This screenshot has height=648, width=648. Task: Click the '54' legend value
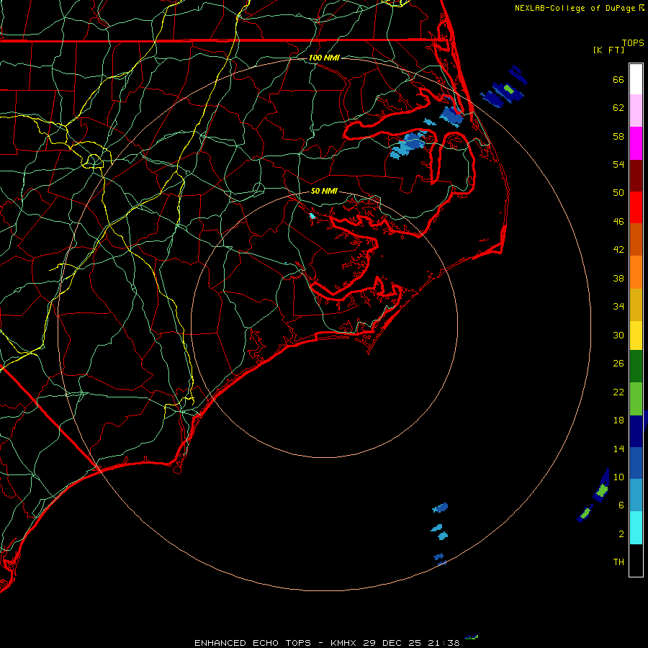(618, 164)
